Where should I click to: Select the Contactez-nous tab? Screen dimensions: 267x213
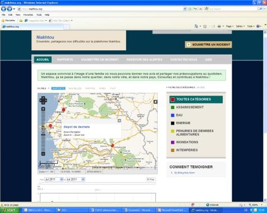(x=183, y=59)
